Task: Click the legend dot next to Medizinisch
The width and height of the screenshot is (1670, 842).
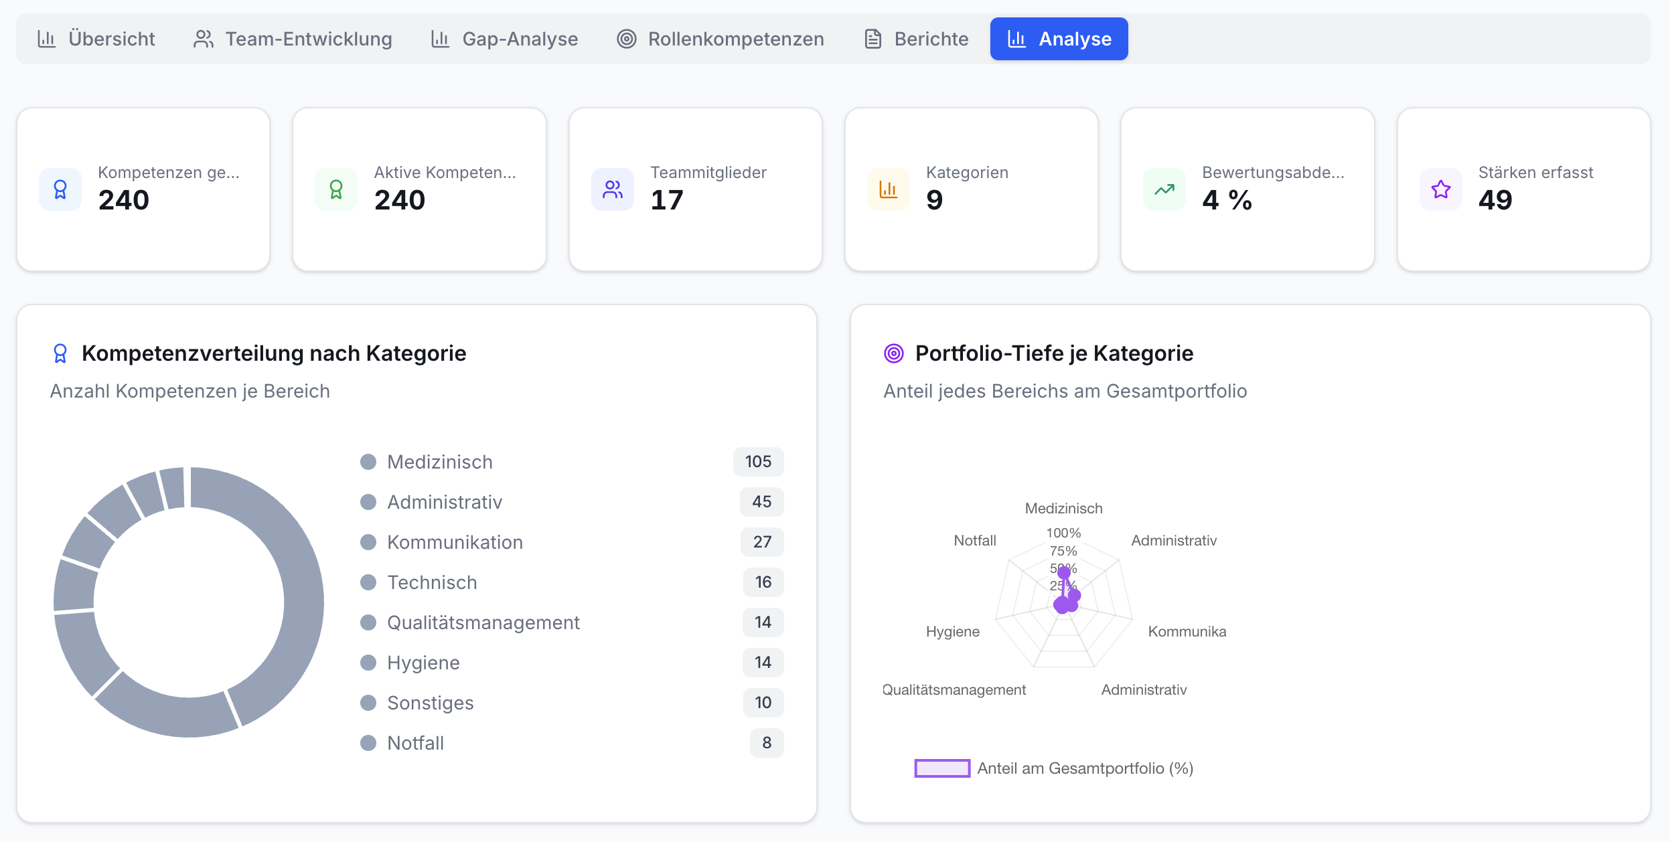Action: [x=368, y=462]
